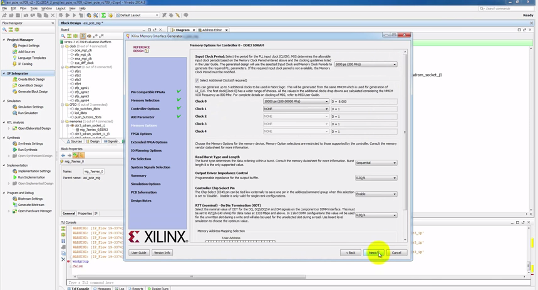Click the wrench and screwdriver tools icon in toolbar
The image size is (538, 290).
95,15
